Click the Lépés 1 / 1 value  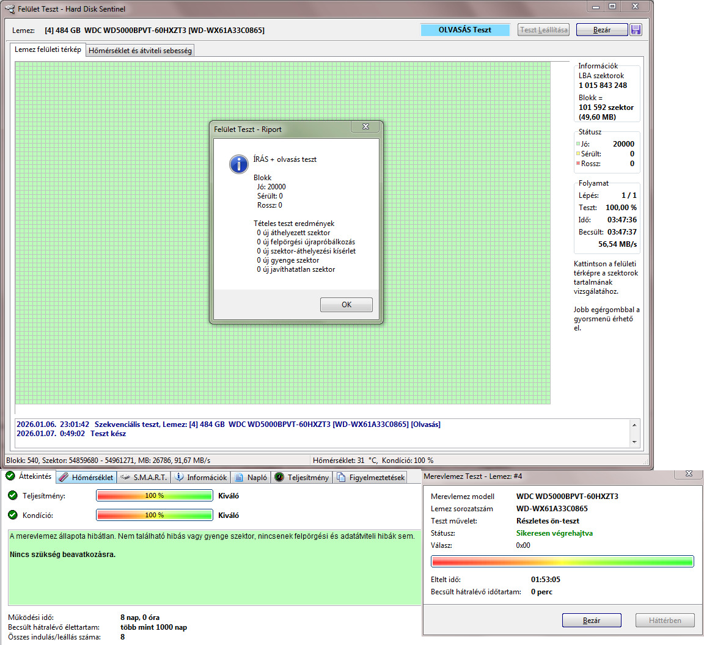(x=629, y=195)
